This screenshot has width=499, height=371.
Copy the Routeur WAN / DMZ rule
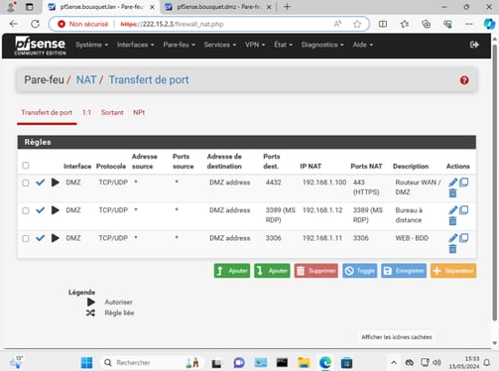[x=463, y=183]
